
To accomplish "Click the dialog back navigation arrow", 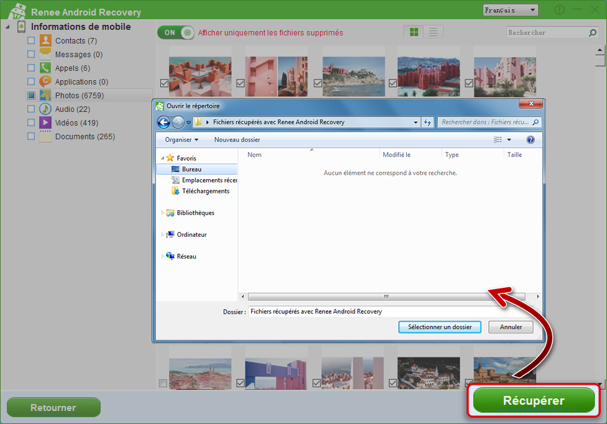I will [164, 122].
